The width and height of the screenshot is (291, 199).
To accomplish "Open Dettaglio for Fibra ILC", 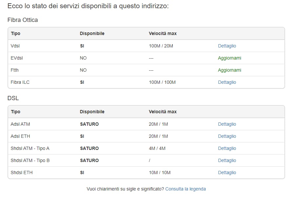I will click(227, 82).
